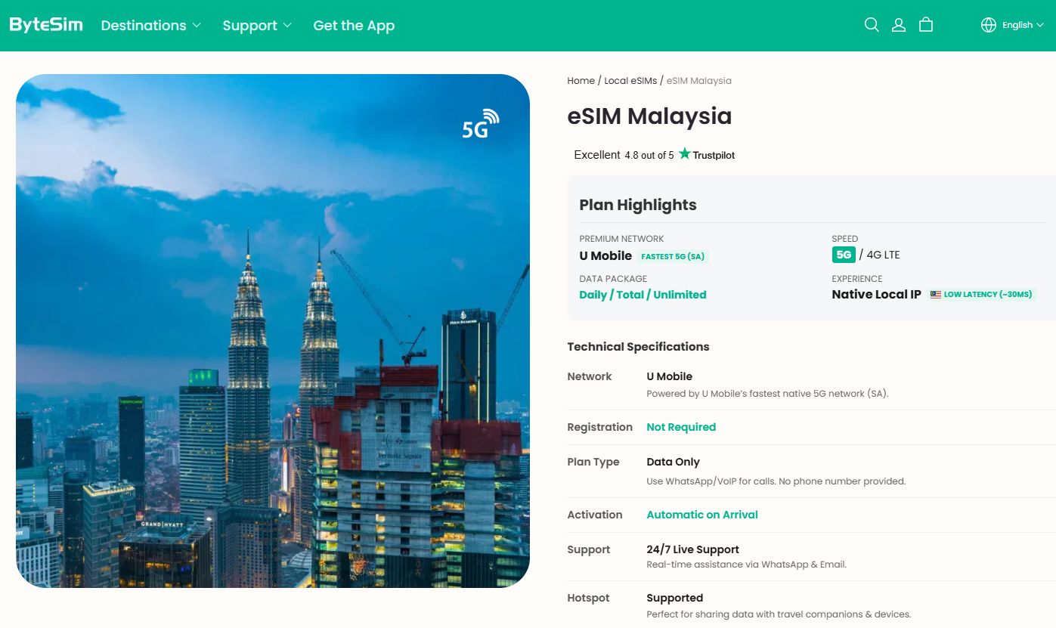
Task: Open the user account icon
Action: pos(899,25)
